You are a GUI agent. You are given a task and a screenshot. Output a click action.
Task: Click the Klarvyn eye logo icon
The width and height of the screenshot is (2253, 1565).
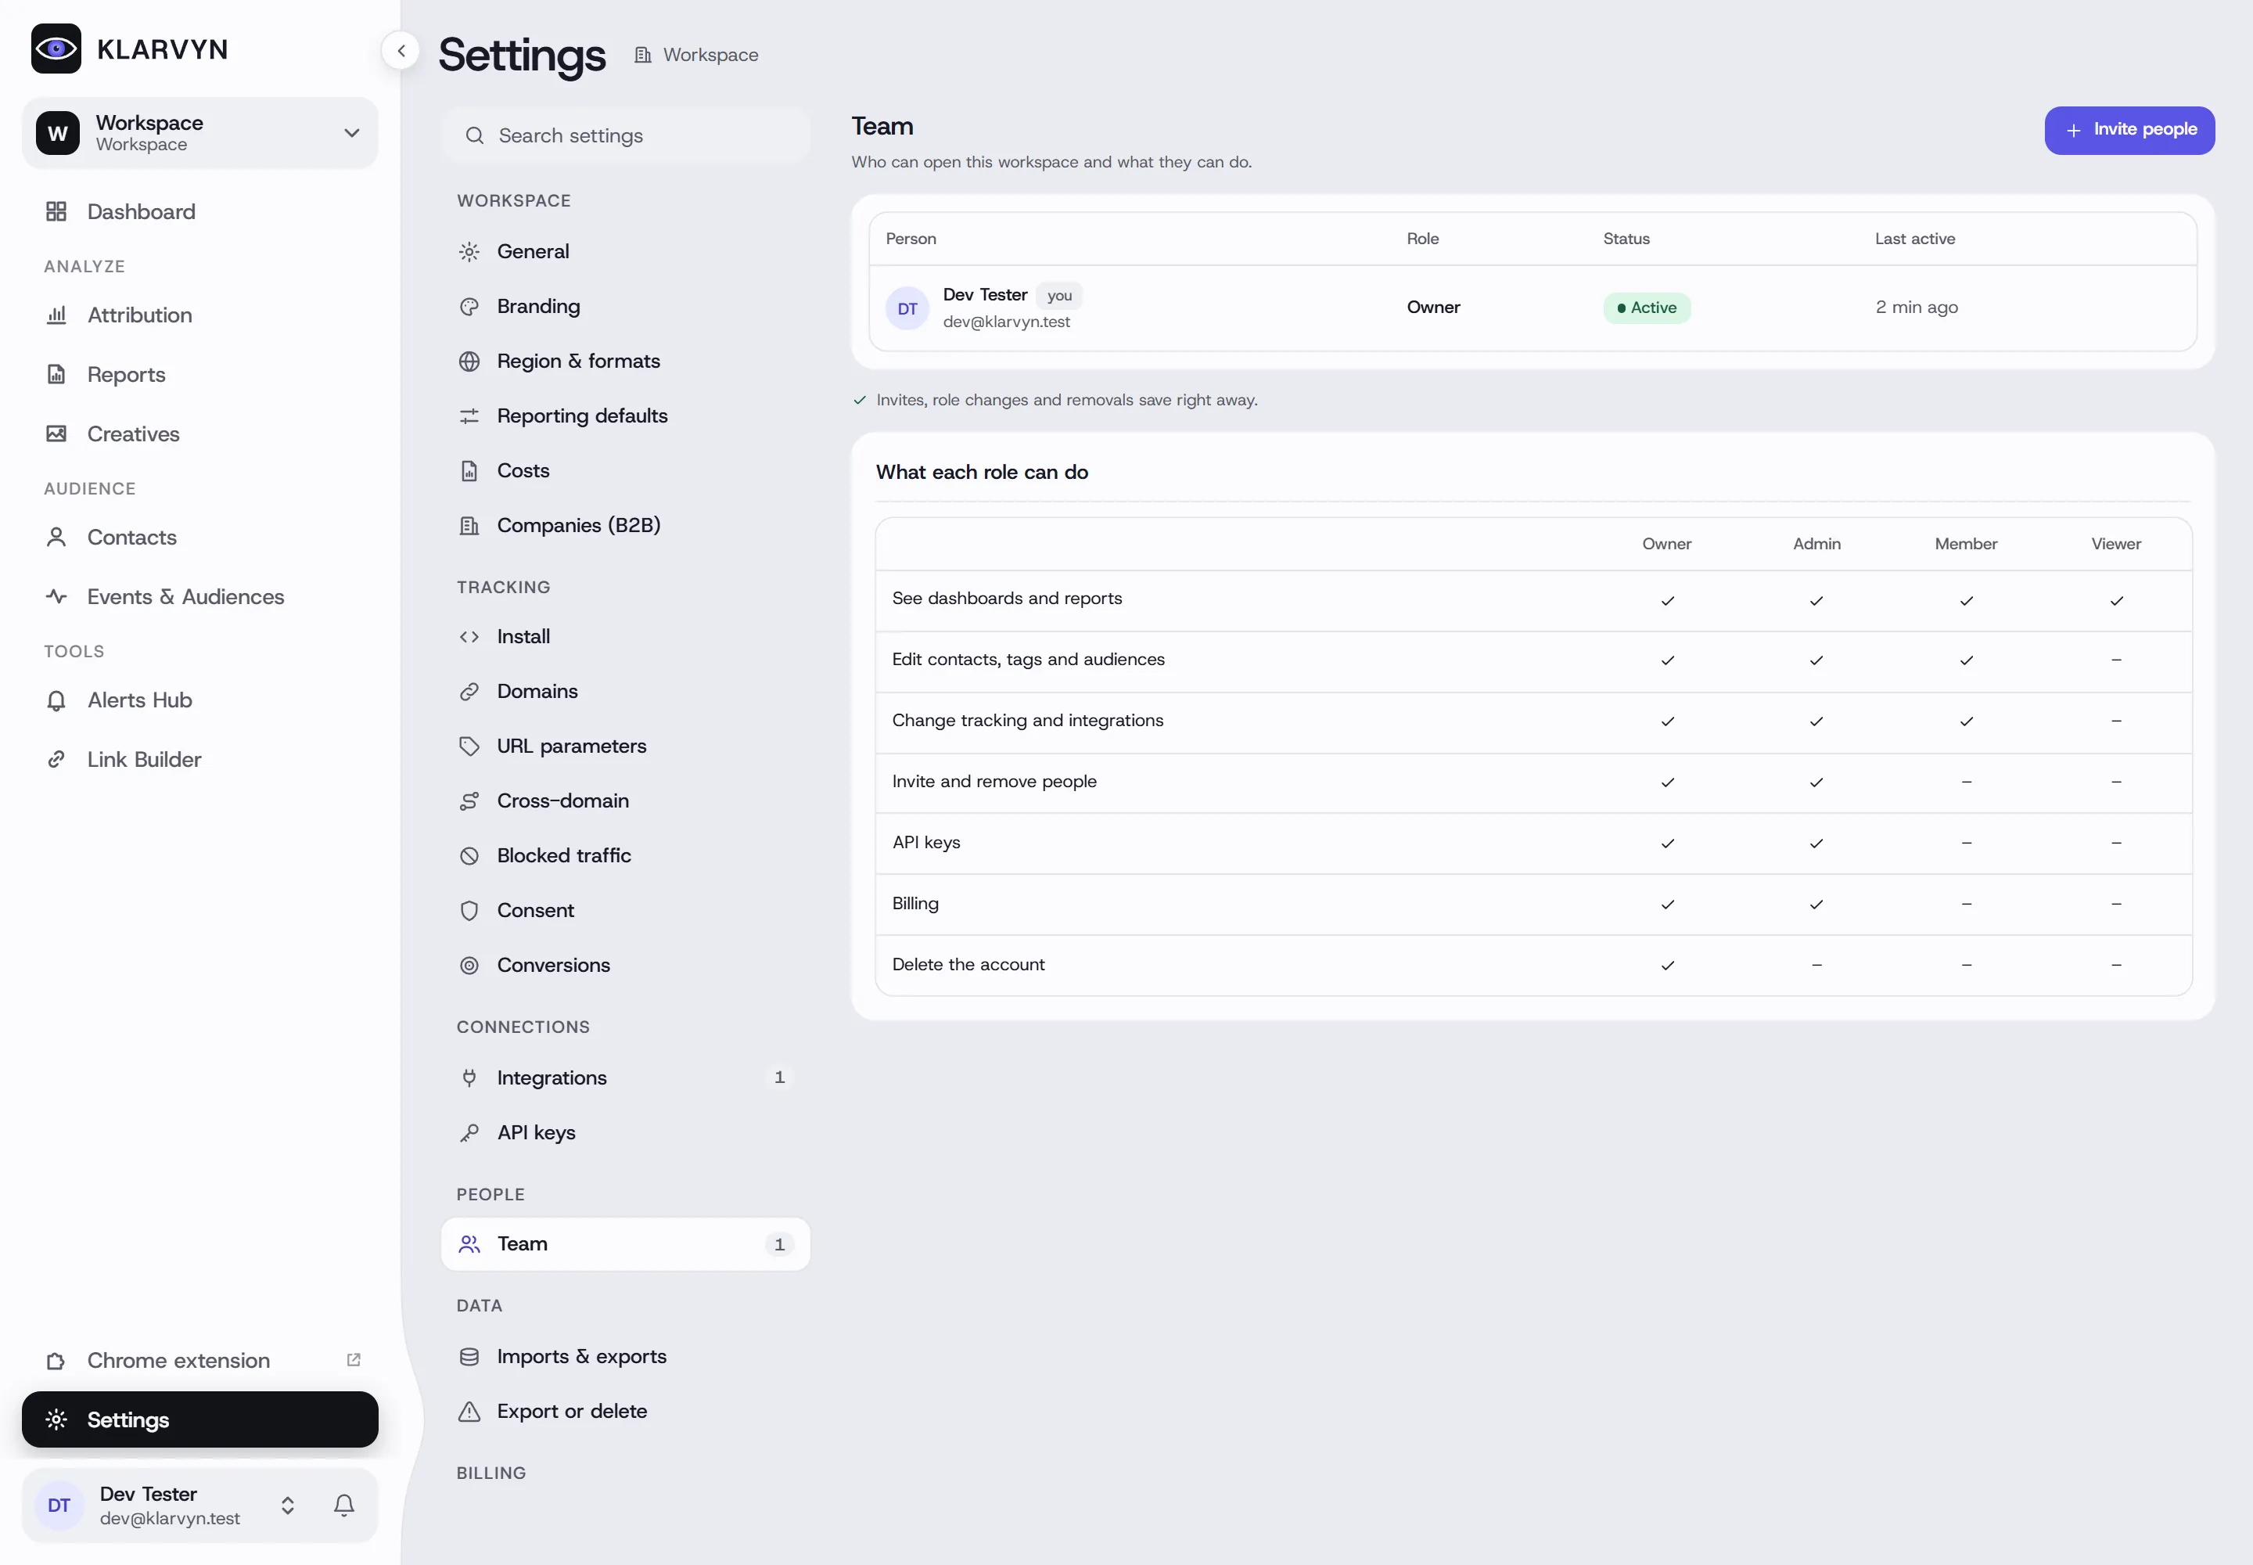(56, 49)
